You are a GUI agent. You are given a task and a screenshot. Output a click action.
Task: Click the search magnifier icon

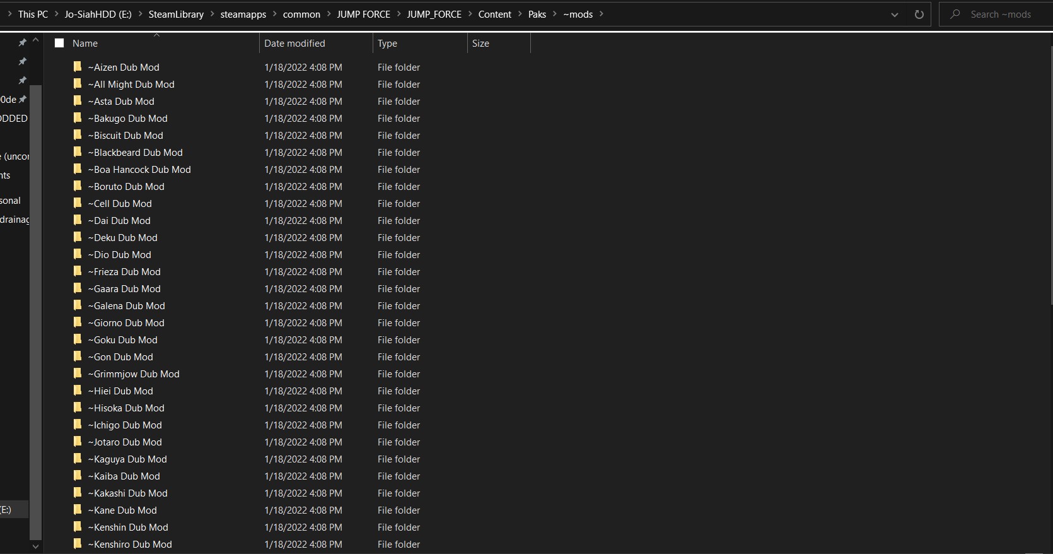tap(955, 14)
